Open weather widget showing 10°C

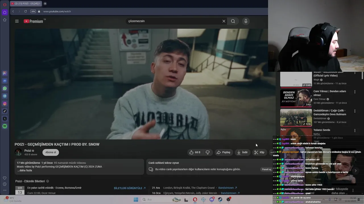pyautogui.click(x=13, y=199)
